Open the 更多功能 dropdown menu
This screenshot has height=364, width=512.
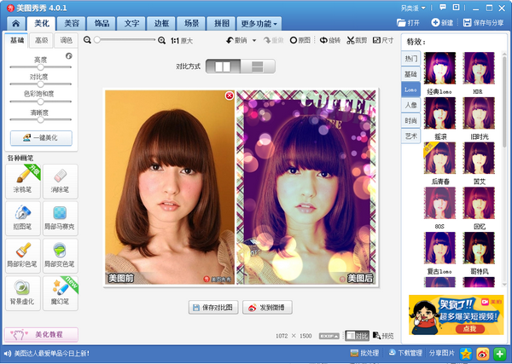[259, 24]
